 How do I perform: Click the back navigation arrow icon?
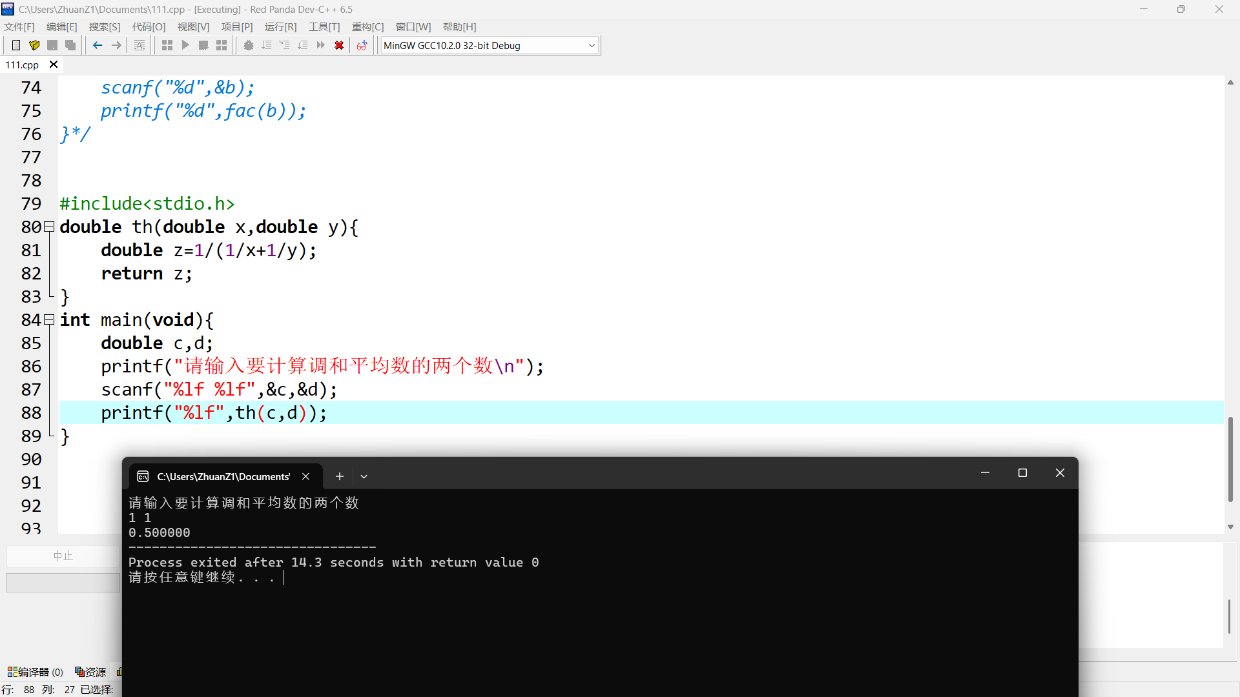coord(98,45)
